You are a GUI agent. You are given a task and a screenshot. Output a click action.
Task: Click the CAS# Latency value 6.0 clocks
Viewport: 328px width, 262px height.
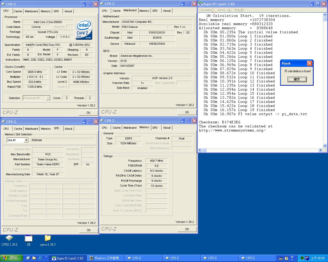(157, 171)
